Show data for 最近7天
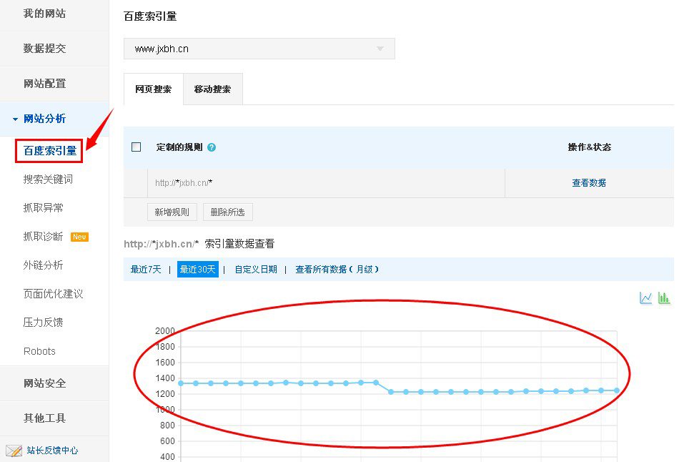 pos(145,270)
